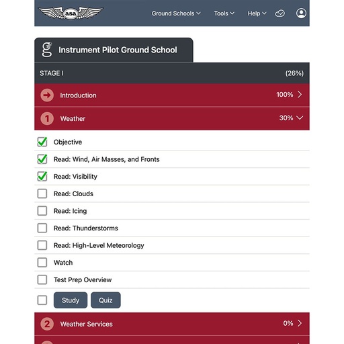Open the Tools menu
Screen dimensions: 344x344
[x=224, y=13]
